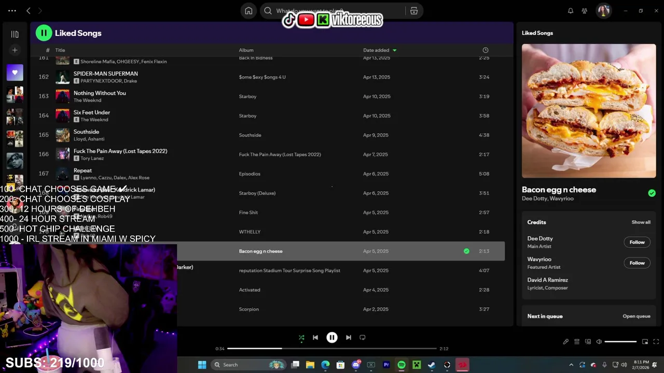Sort by the duration clock icon
Screen dimensions: 664x373
[x=486, y=50]
